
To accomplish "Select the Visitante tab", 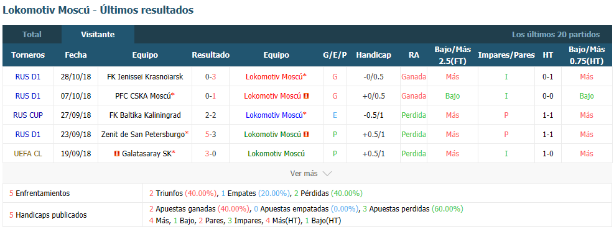I will pyautogui.click(x=98, y=34).
